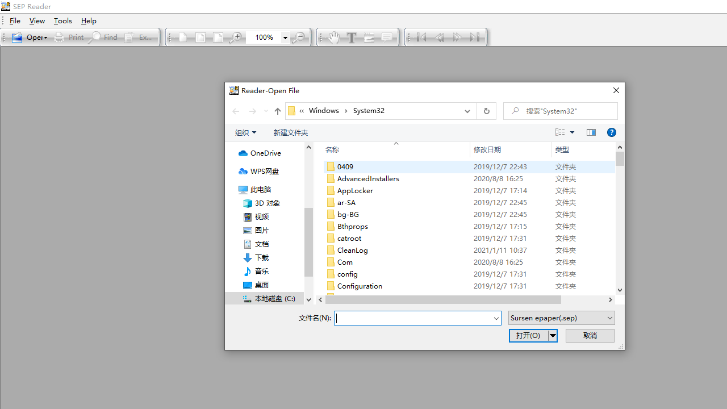727x409 pixels.
Task: Click the 新建文件夹 button
Action: (x=290, y=132)
